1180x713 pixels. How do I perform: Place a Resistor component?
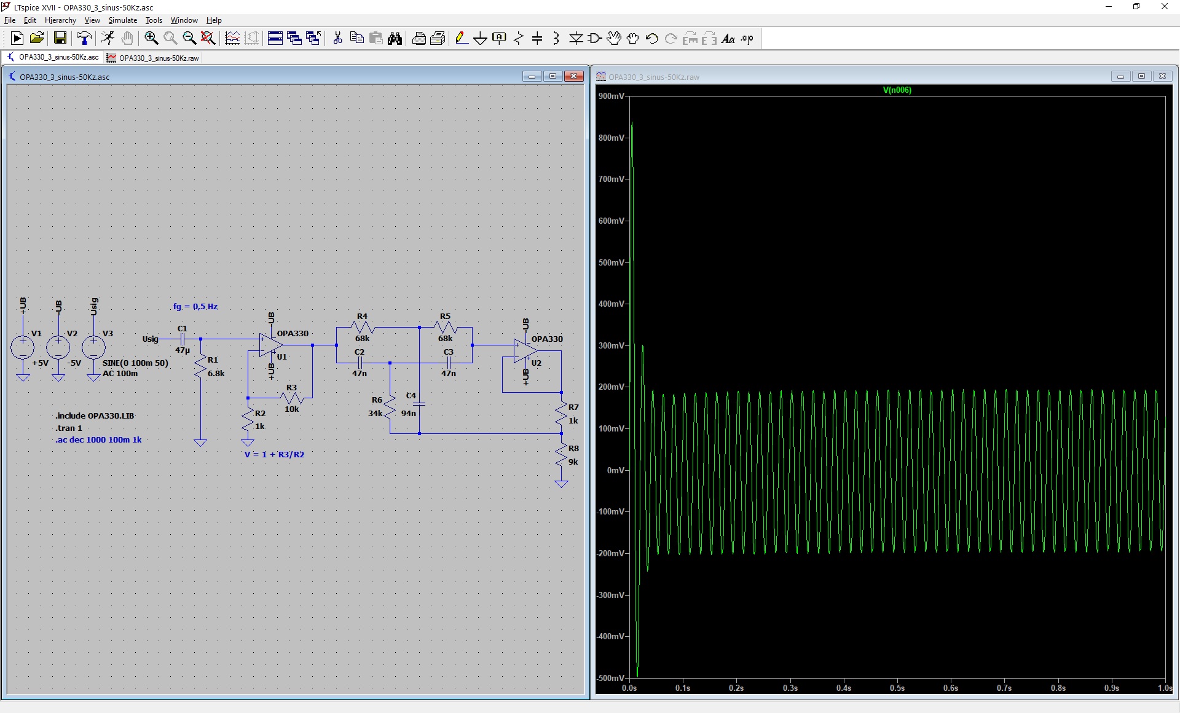point(519,38)
